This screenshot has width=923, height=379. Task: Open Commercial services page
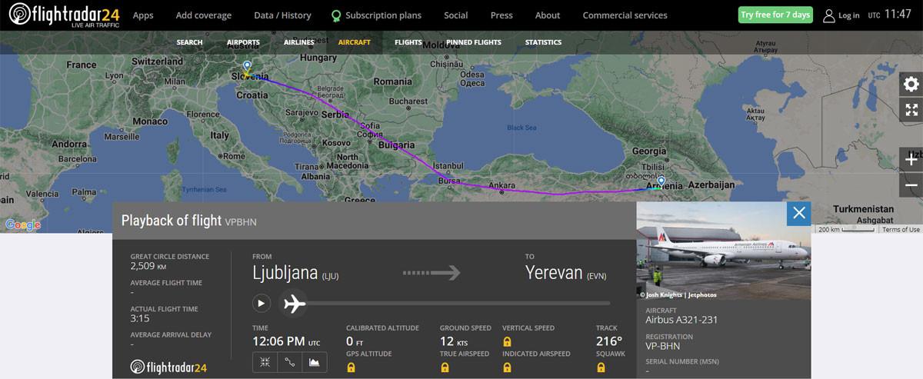(625, 15)
